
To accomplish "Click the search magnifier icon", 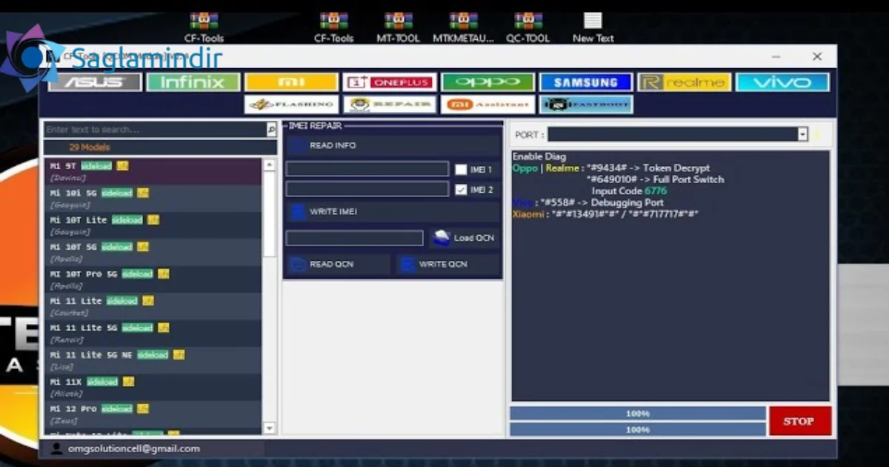I will pyautogui.click(x=271, y=130).
